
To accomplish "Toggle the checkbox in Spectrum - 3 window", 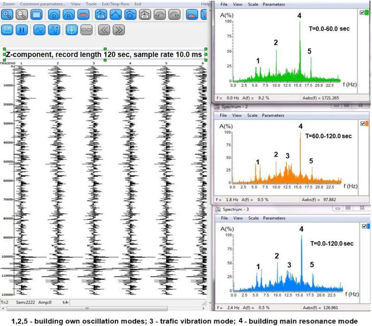I will [364, 226].
